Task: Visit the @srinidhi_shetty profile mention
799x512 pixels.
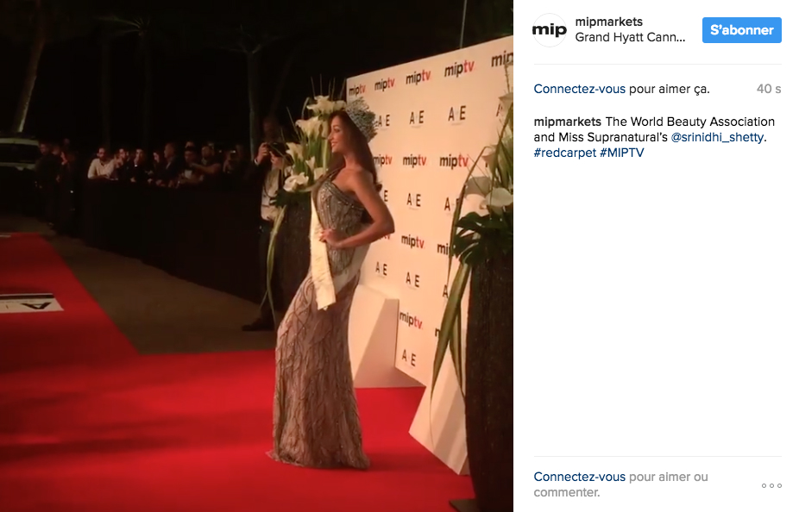Action: 718,137
